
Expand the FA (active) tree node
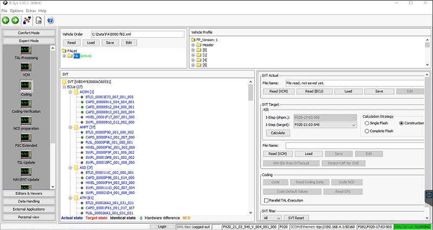(64, 56)
